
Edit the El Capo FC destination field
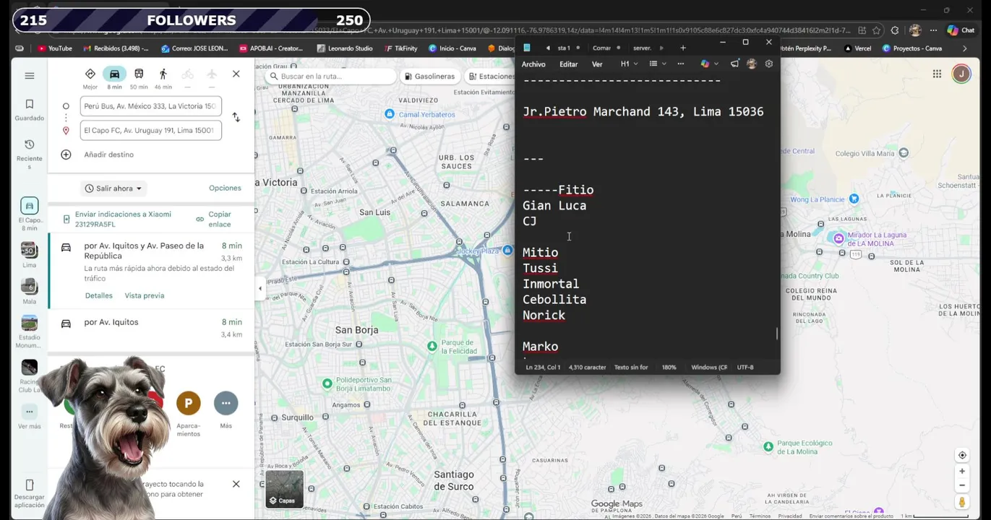[x=150, y=131]
